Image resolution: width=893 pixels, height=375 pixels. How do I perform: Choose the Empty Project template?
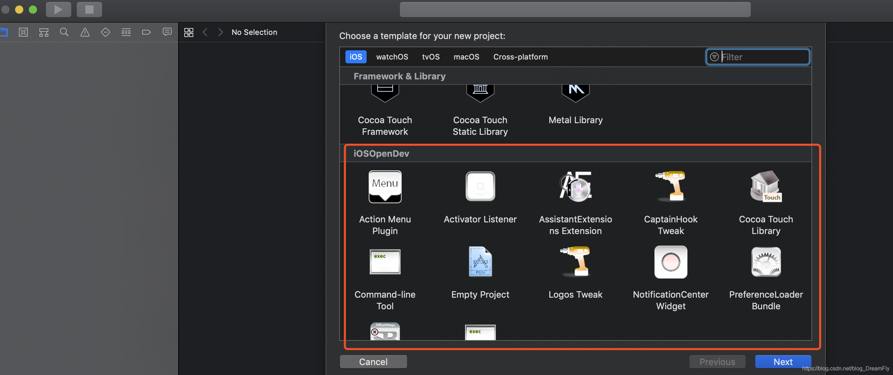coord(480,262)
